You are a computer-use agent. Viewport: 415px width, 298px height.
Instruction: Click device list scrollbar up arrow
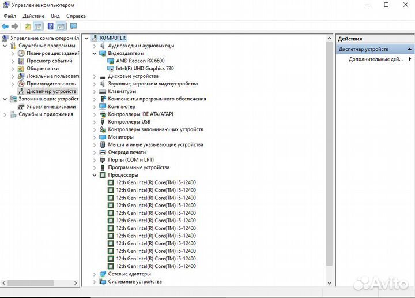click(x=329, y=39)
